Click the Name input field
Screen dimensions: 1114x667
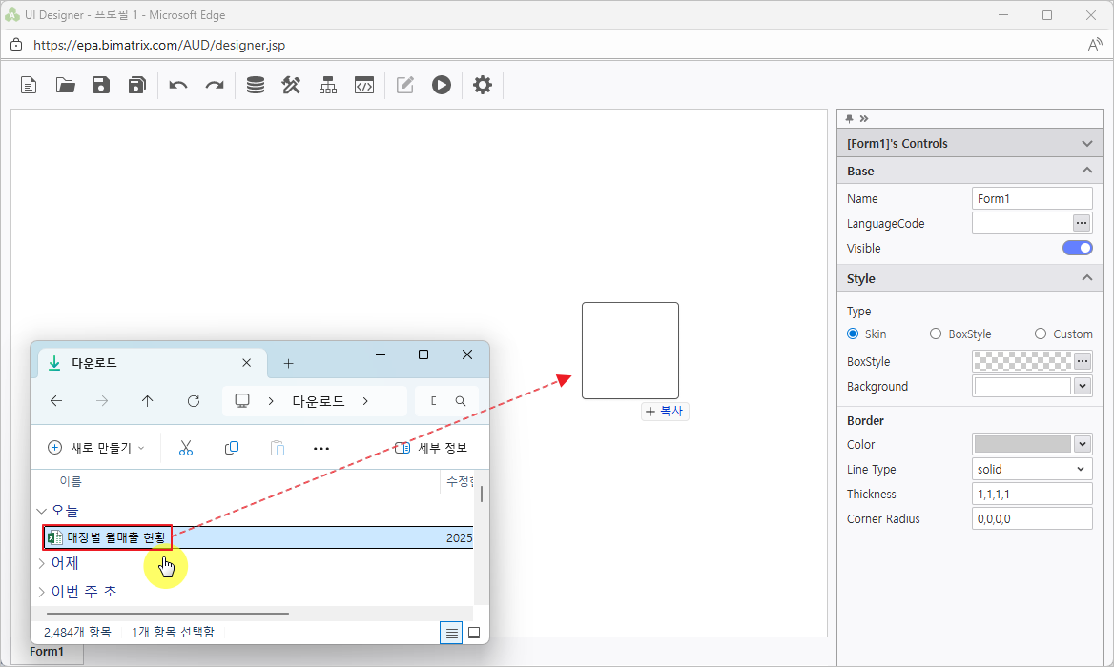1031,199
